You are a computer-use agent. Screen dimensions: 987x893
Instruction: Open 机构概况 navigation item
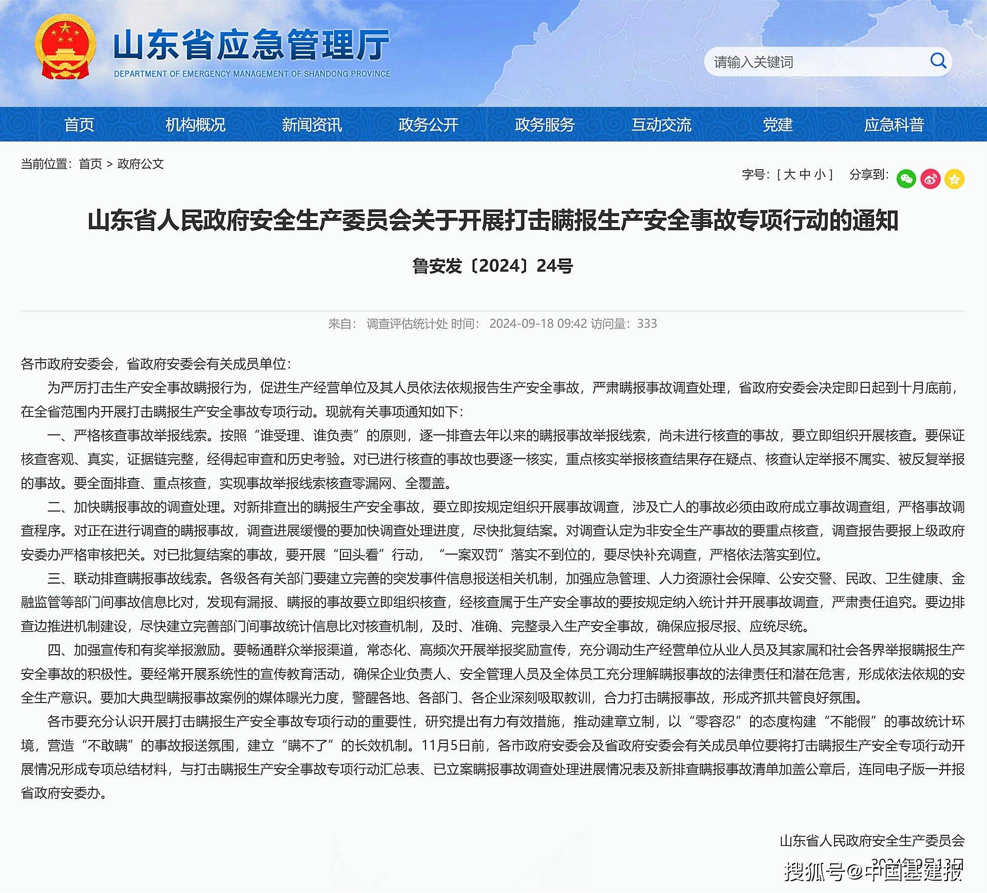click(195, 124)
